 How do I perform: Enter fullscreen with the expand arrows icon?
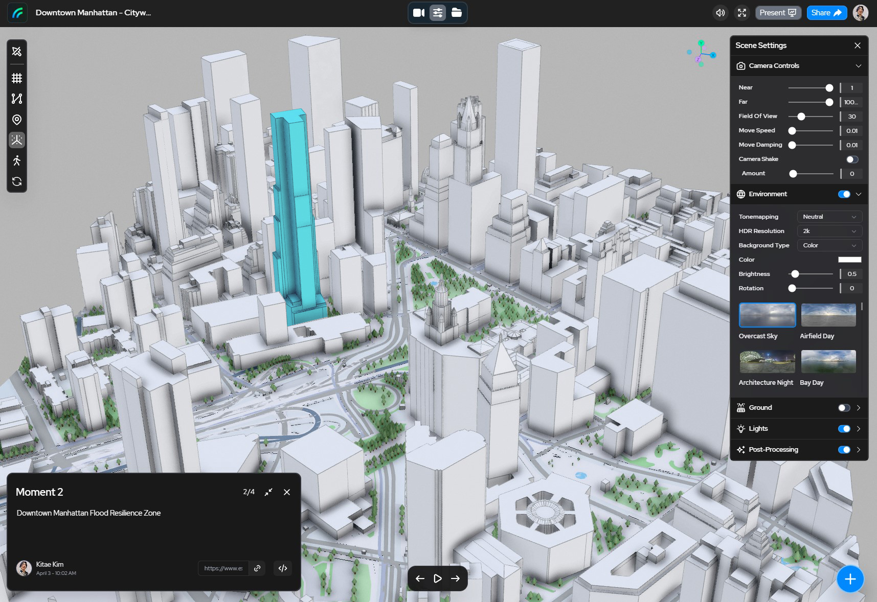[x=742, y=13]
